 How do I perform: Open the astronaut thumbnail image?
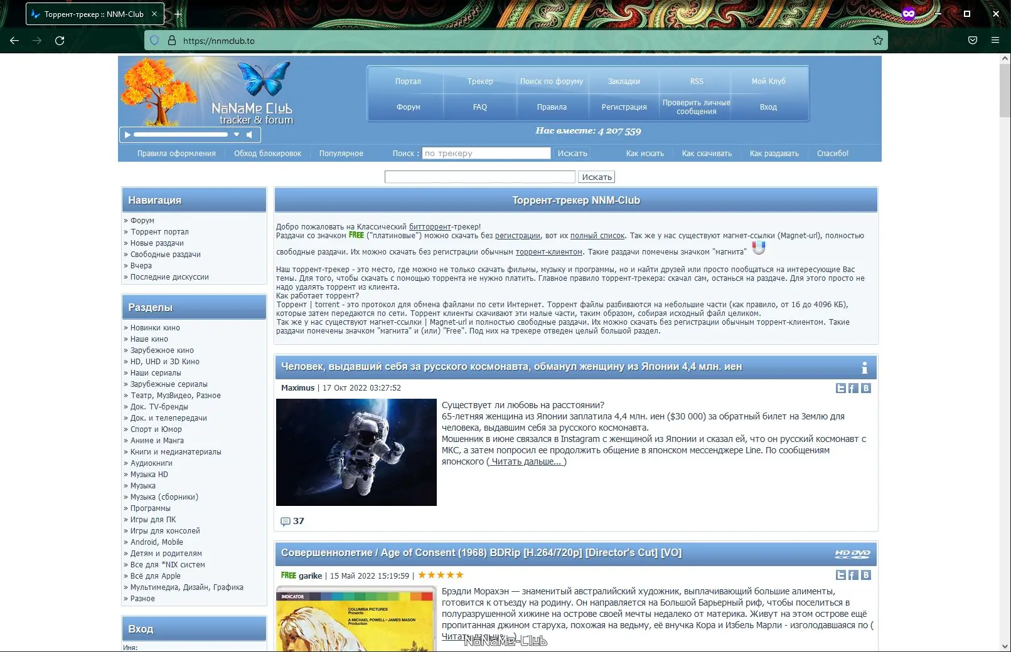click(x=356, y=452)
